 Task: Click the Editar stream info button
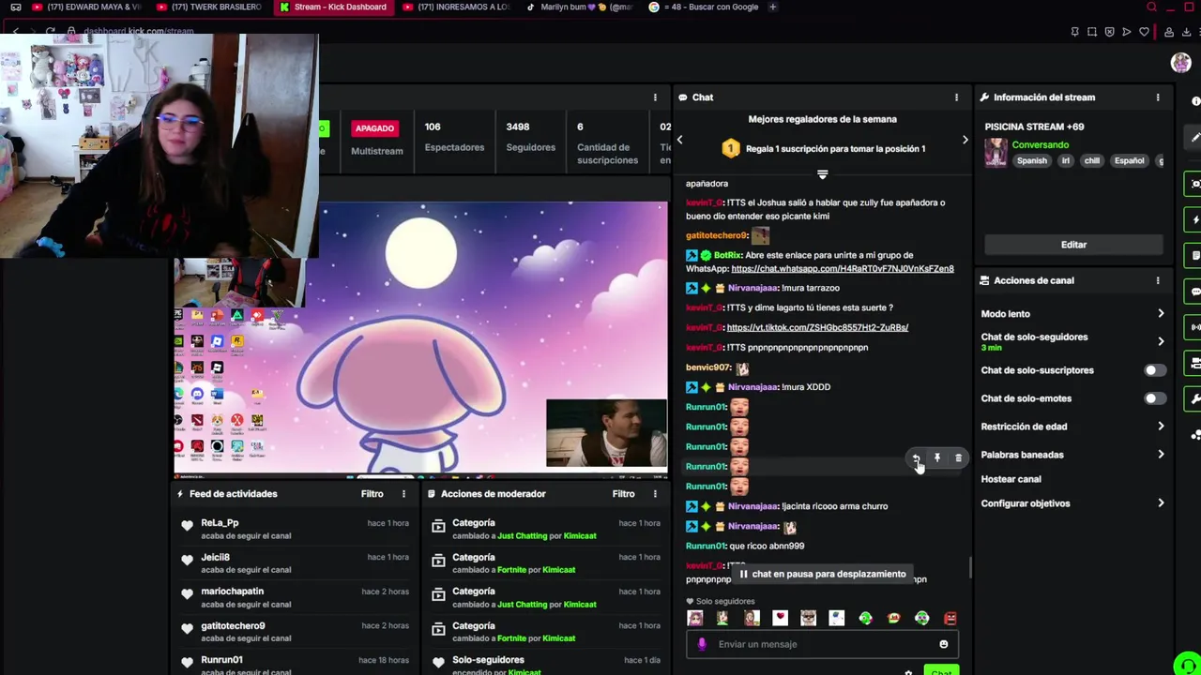point(1073,245)
